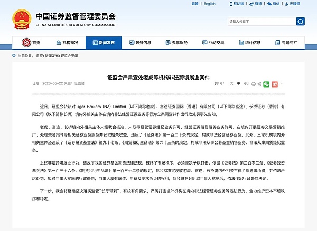This screenshot has width=317, height=231.
Task: Click the search magnifier button
Action: point(301,22)
